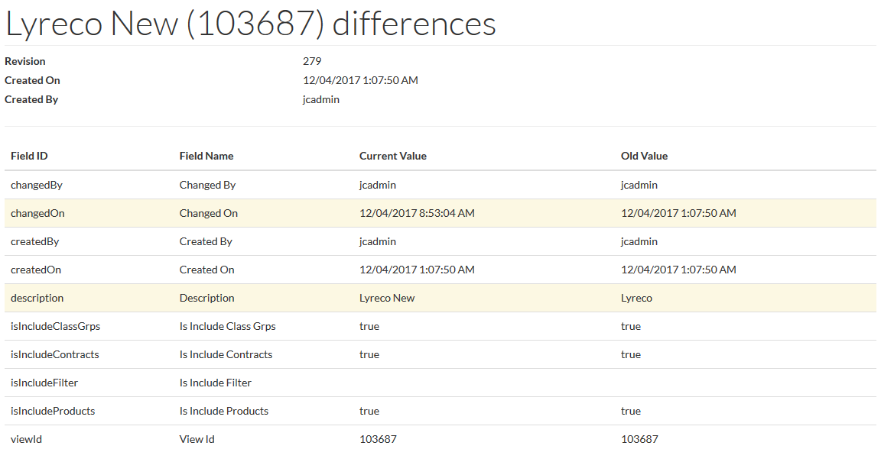881x449 pixels.
Task: Click the summary 'Created On' date value
Action: (x=360, y=80)
